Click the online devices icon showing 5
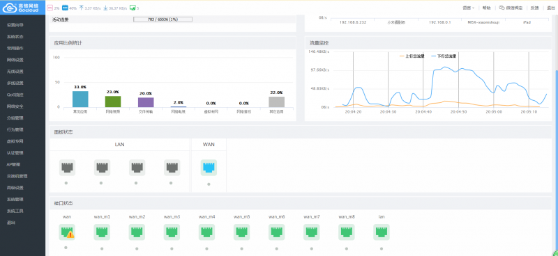Image resolution: width=558 pixels, height=256 pixels. coord(133,8)
